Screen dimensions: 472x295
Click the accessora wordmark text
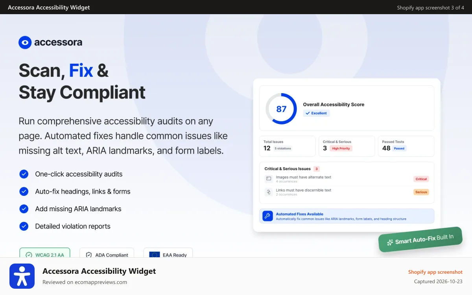tap(58, 42)
